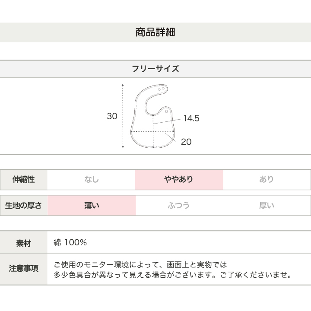The image size is (311, 311).
Task: Select the highlighted ややあり stretch option
Action: 179,180
